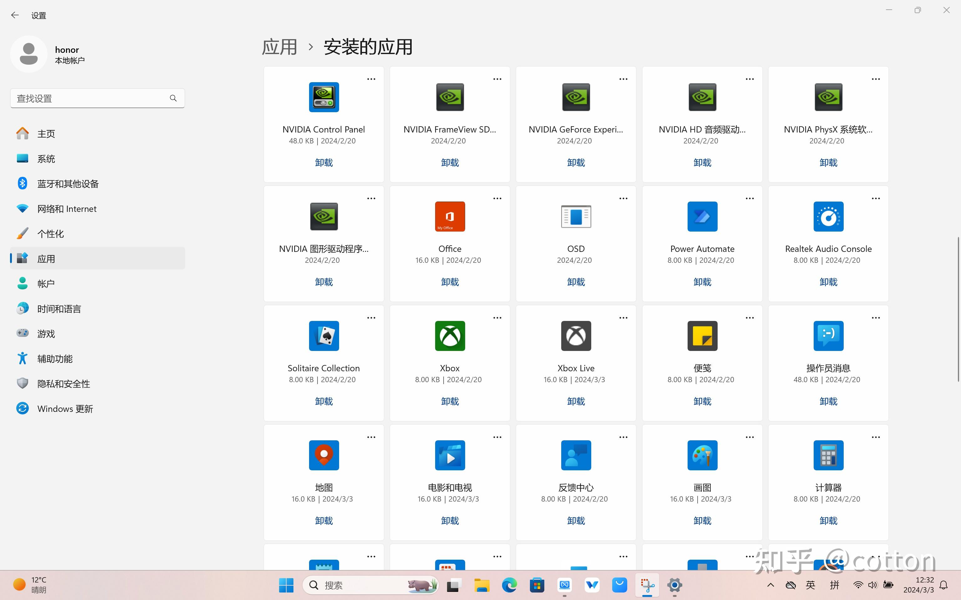This screenshot has height=600, width=961.
Task: Click the 计算器 calculator app icon
Action: 828,455
